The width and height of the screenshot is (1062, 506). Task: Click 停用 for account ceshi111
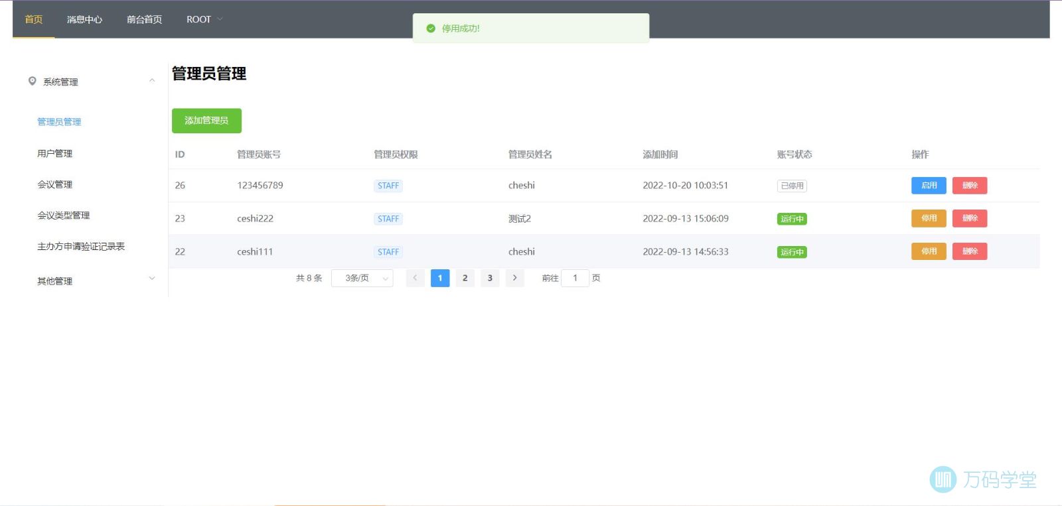tap(929, 251)
